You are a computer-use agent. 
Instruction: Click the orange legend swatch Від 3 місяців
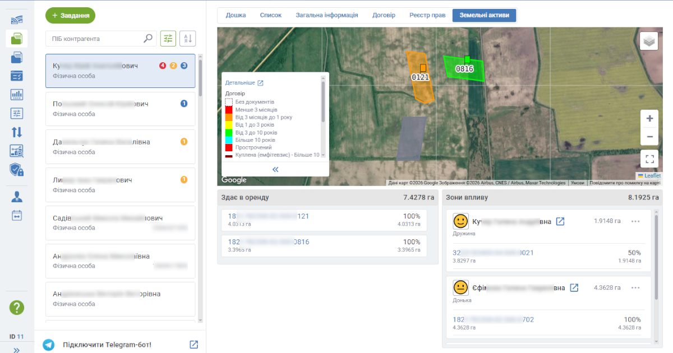pyautogui.click(x=229, y=118)
